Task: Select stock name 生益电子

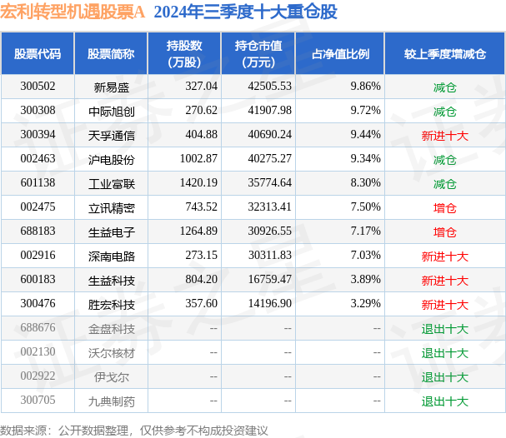Action: 112,232
